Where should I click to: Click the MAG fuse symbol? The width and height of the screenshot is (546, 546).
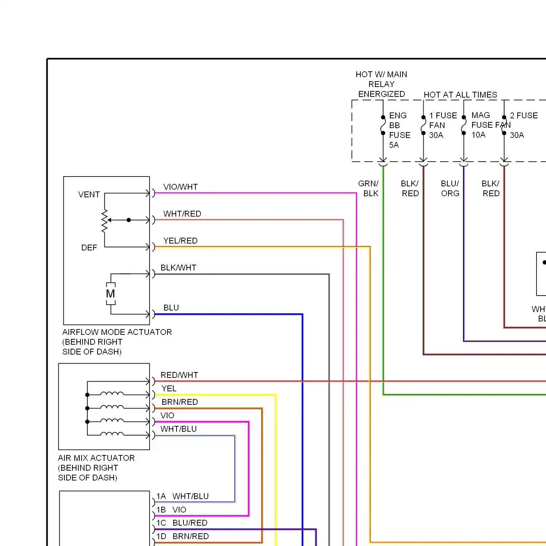[464, 125]
